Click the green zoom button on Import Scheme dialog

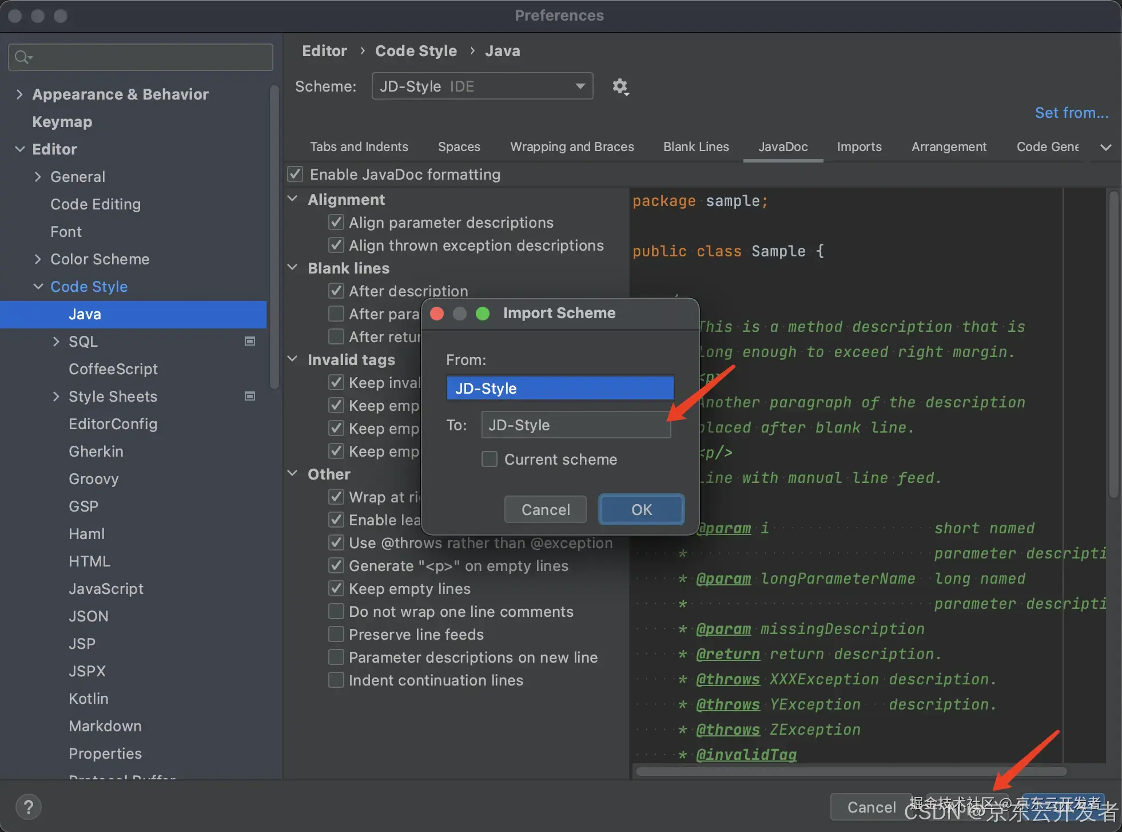[483, 314]
